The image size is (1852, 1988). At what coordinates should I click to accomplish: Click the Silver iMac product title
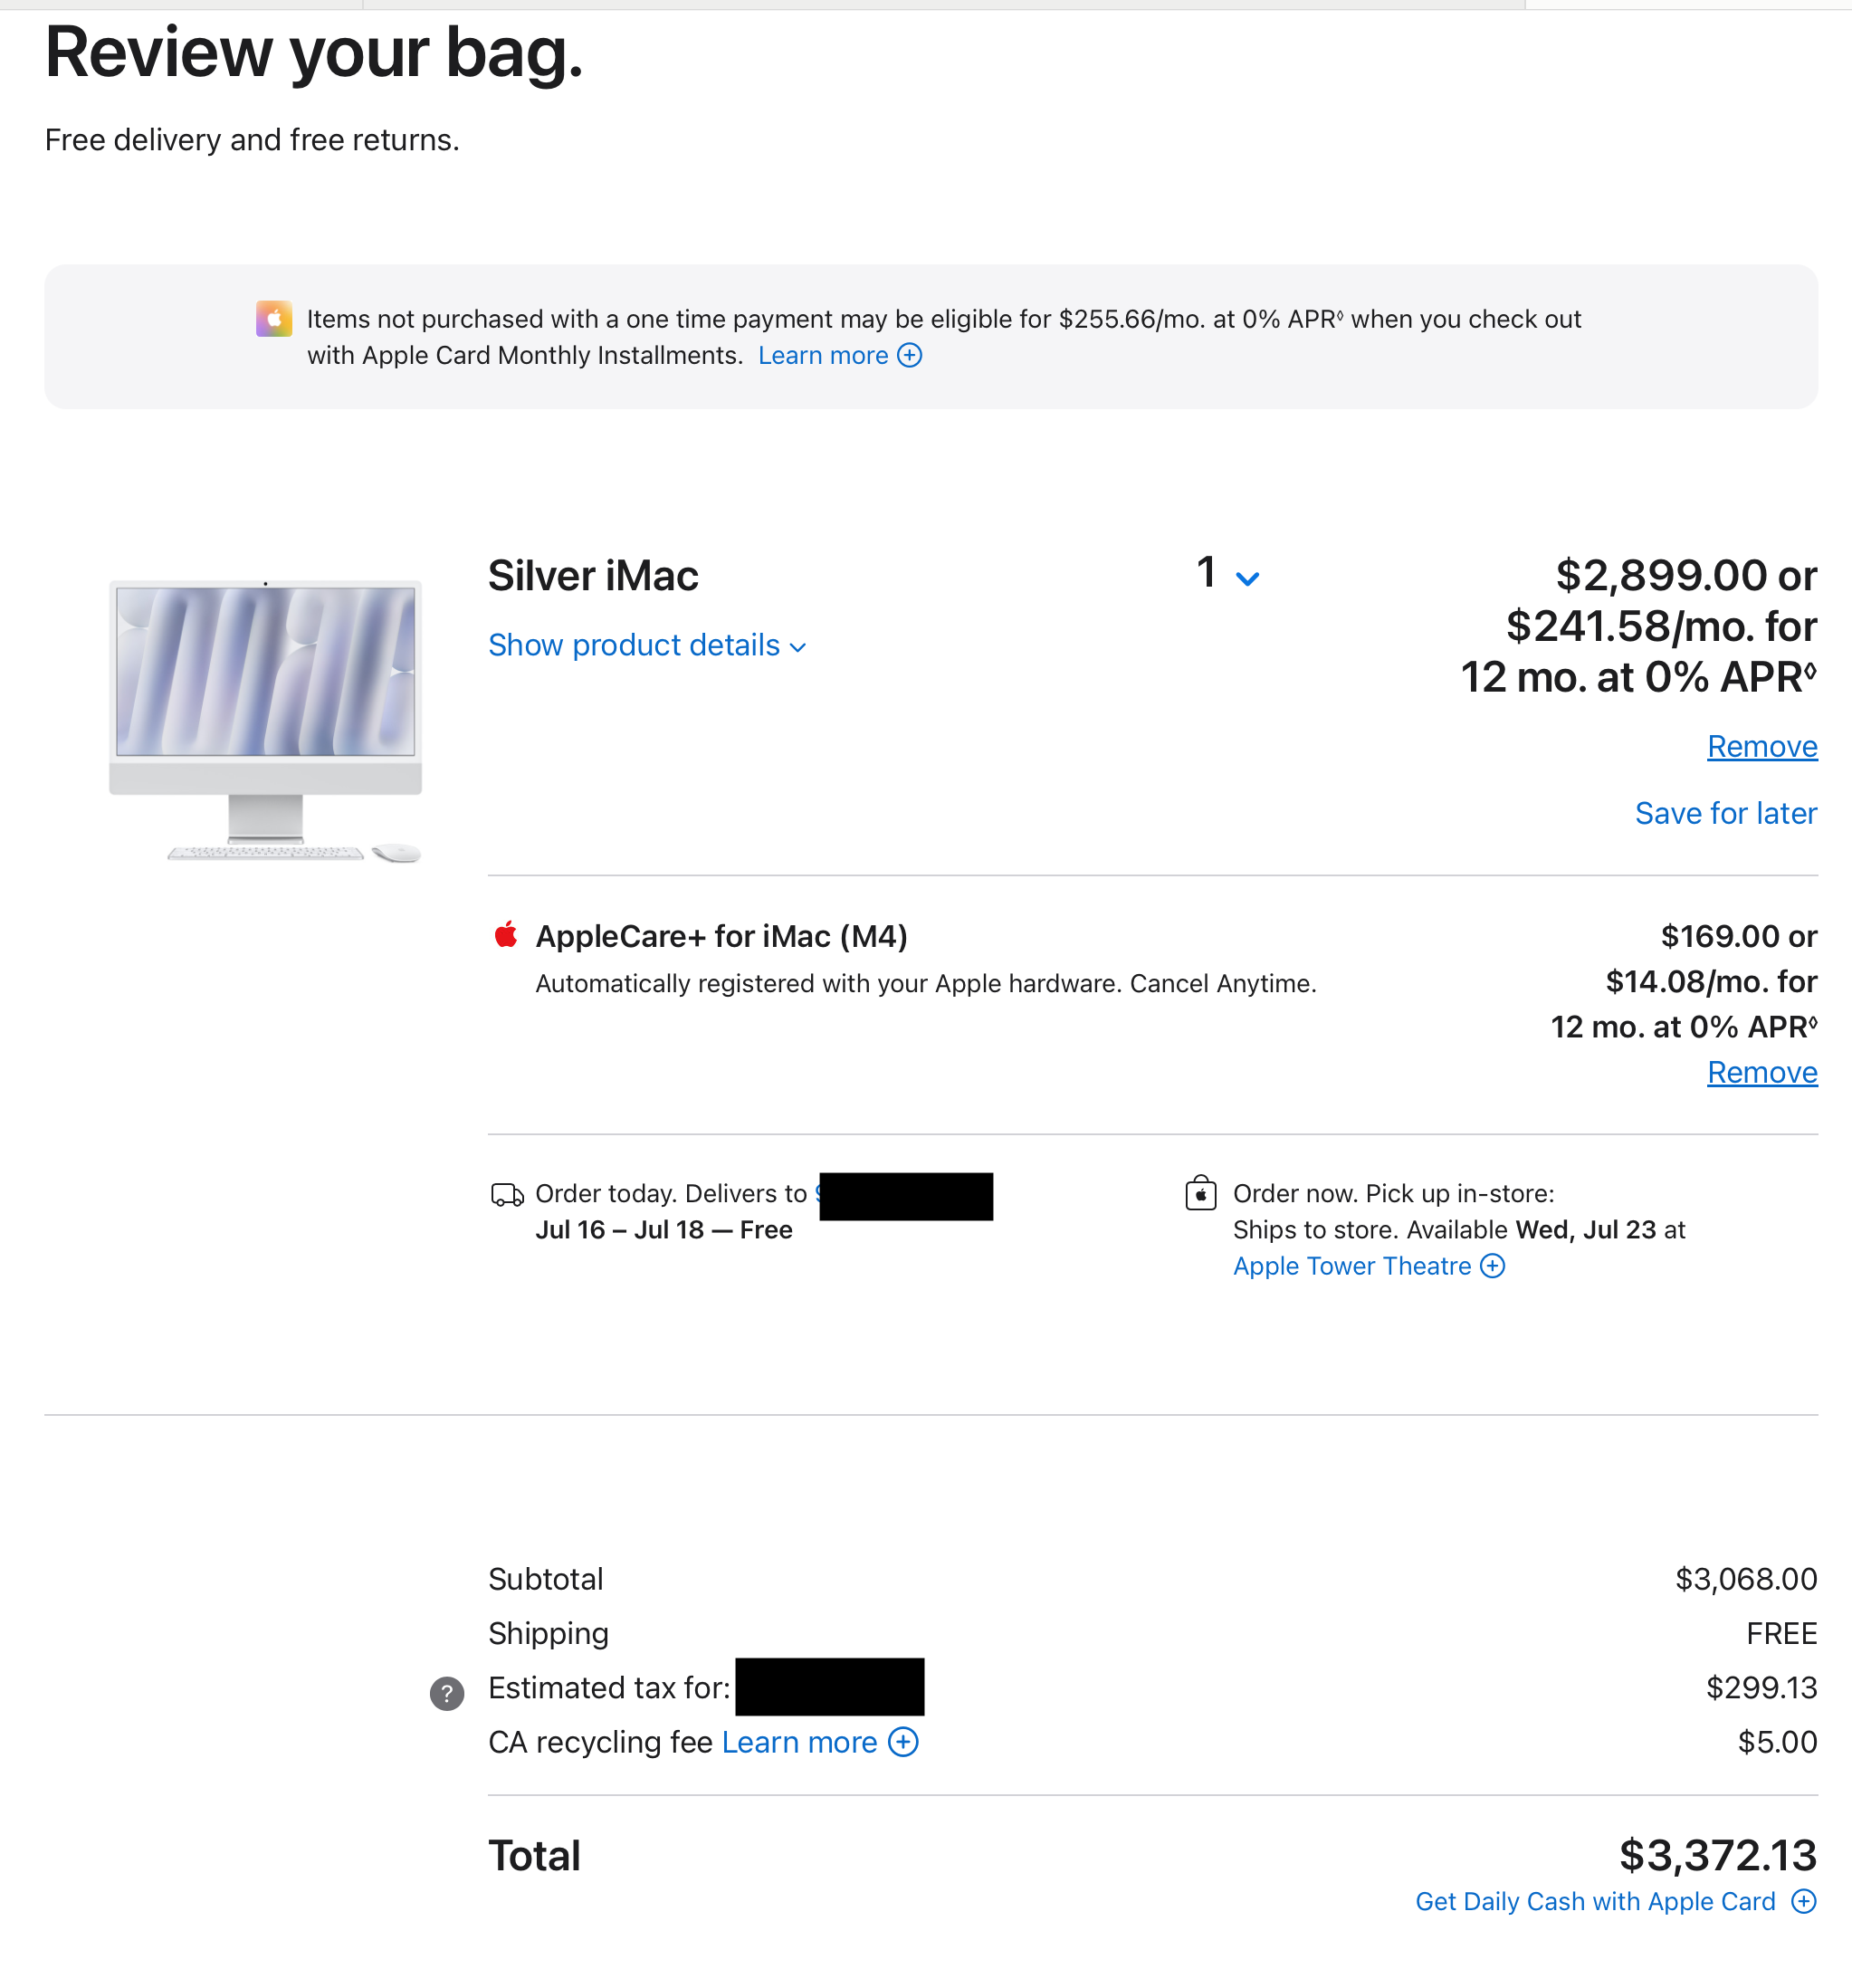point(593,576)
